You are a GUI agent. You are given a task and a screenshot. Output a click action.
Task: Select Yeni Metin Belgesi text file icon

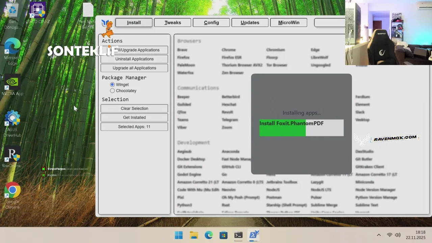(88, 15)
